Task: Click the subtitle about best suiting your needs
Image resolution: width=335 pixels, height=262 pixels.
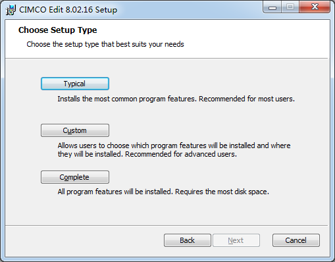Action: click(105, 44)
